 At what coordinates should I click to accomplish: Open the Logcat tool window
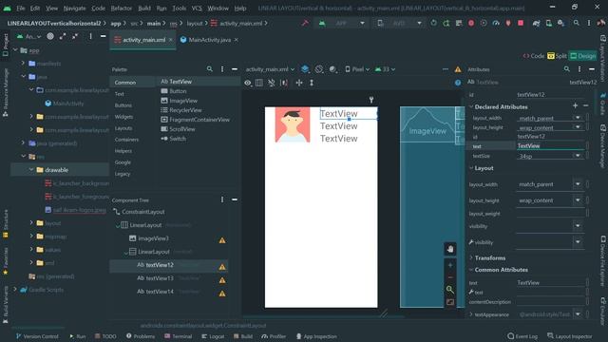pos(213,336)
